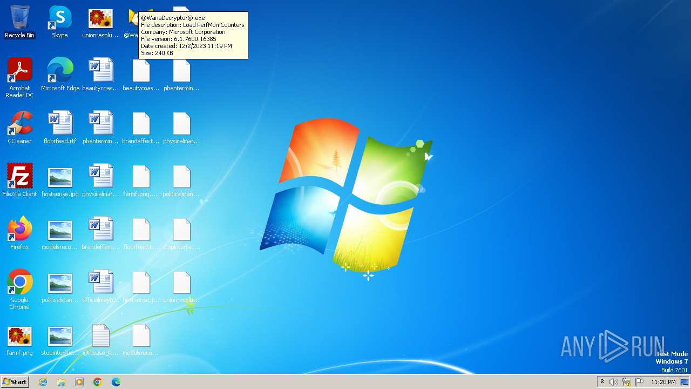The width and height of the screenshot is (691, 389).
Task: Click the Show desktop button
Action: [x=686, y=382]
